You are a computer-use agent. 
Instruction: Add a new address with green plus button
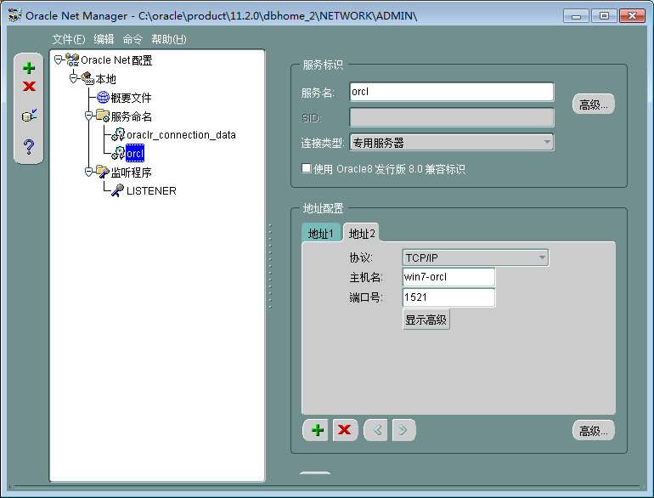pyautogui.click(x=315, y=430)
